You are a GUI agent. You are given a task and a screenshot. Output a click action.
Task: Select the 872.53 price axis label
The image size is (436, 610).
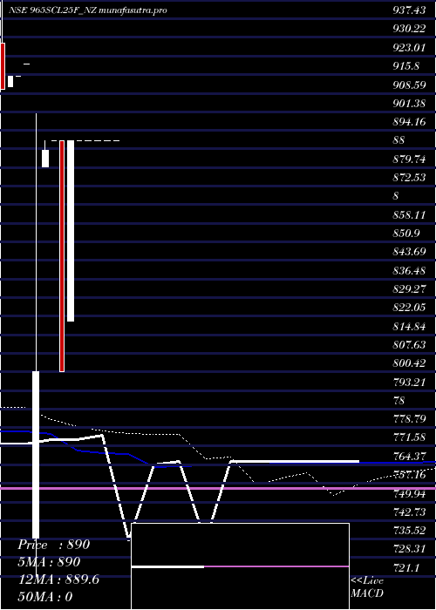point(409,178)
